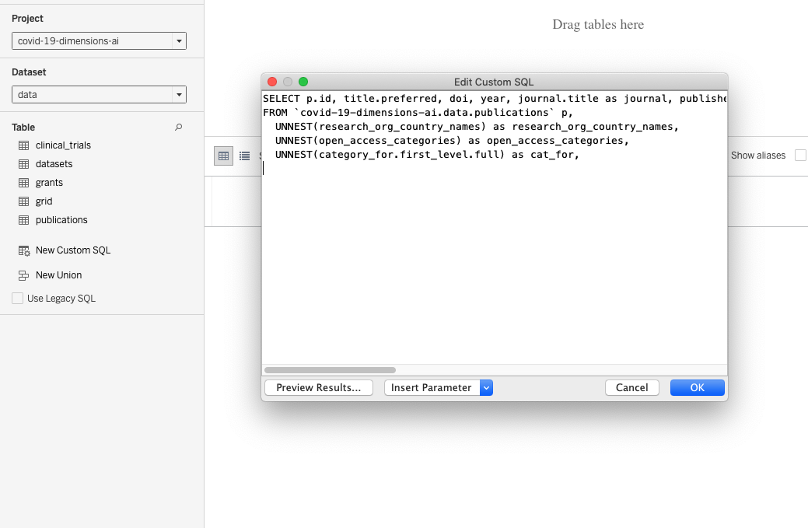The width and height of the screenshot is (808, 528).
Task: Click the Preview Results button
Action: click(319, 388)
